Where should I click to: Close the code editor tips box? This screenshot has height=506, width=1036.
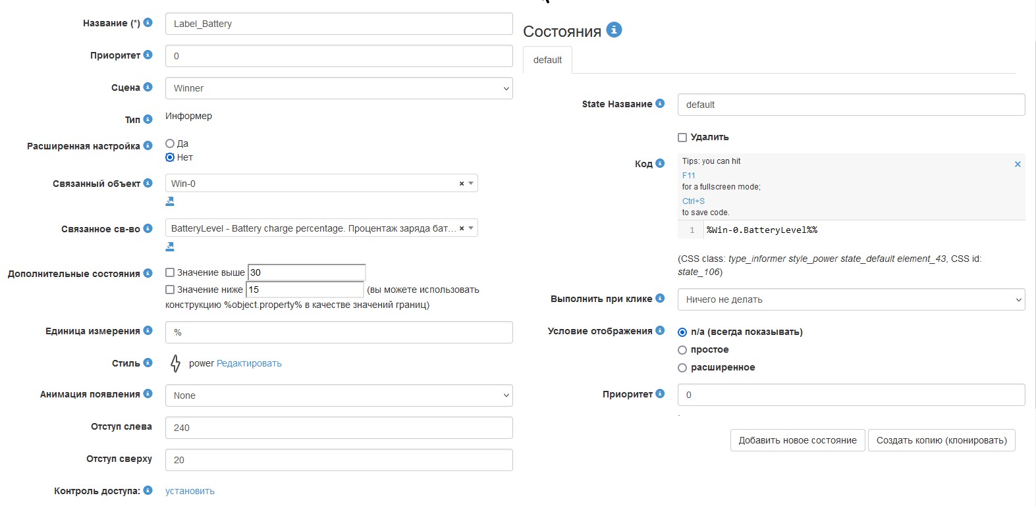click(x=1018, y=164)
